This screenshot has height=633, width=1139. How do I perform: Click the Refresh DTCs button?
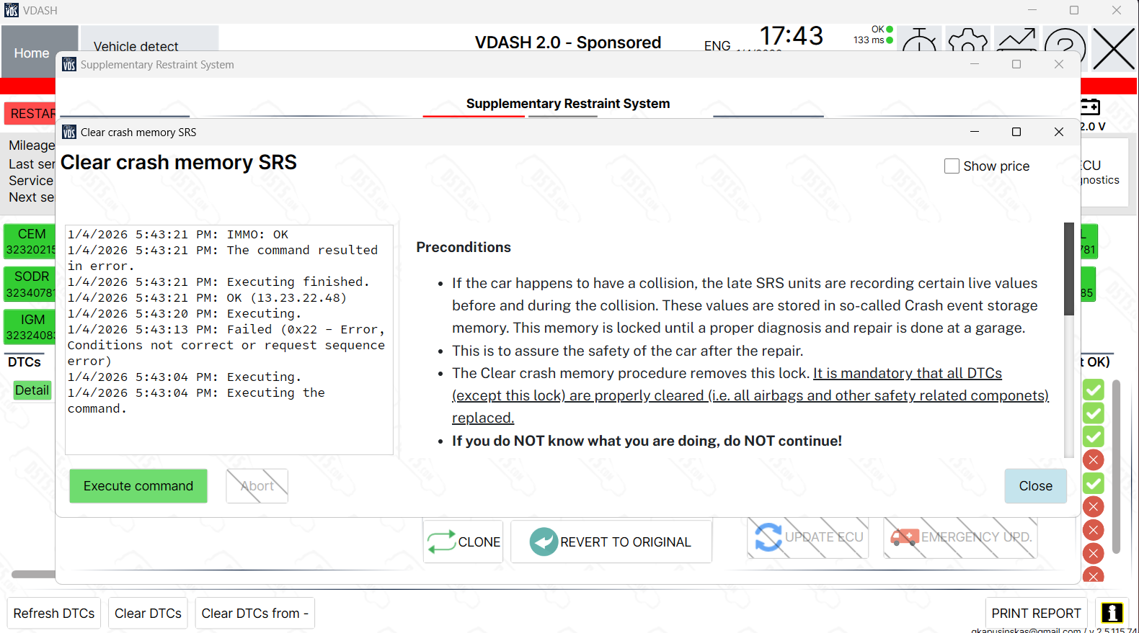[x=54, y=614]
